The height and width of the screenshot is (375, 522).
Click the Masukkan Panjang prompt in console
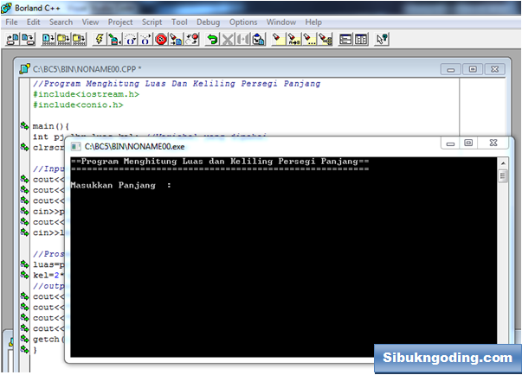coord(121,186)
